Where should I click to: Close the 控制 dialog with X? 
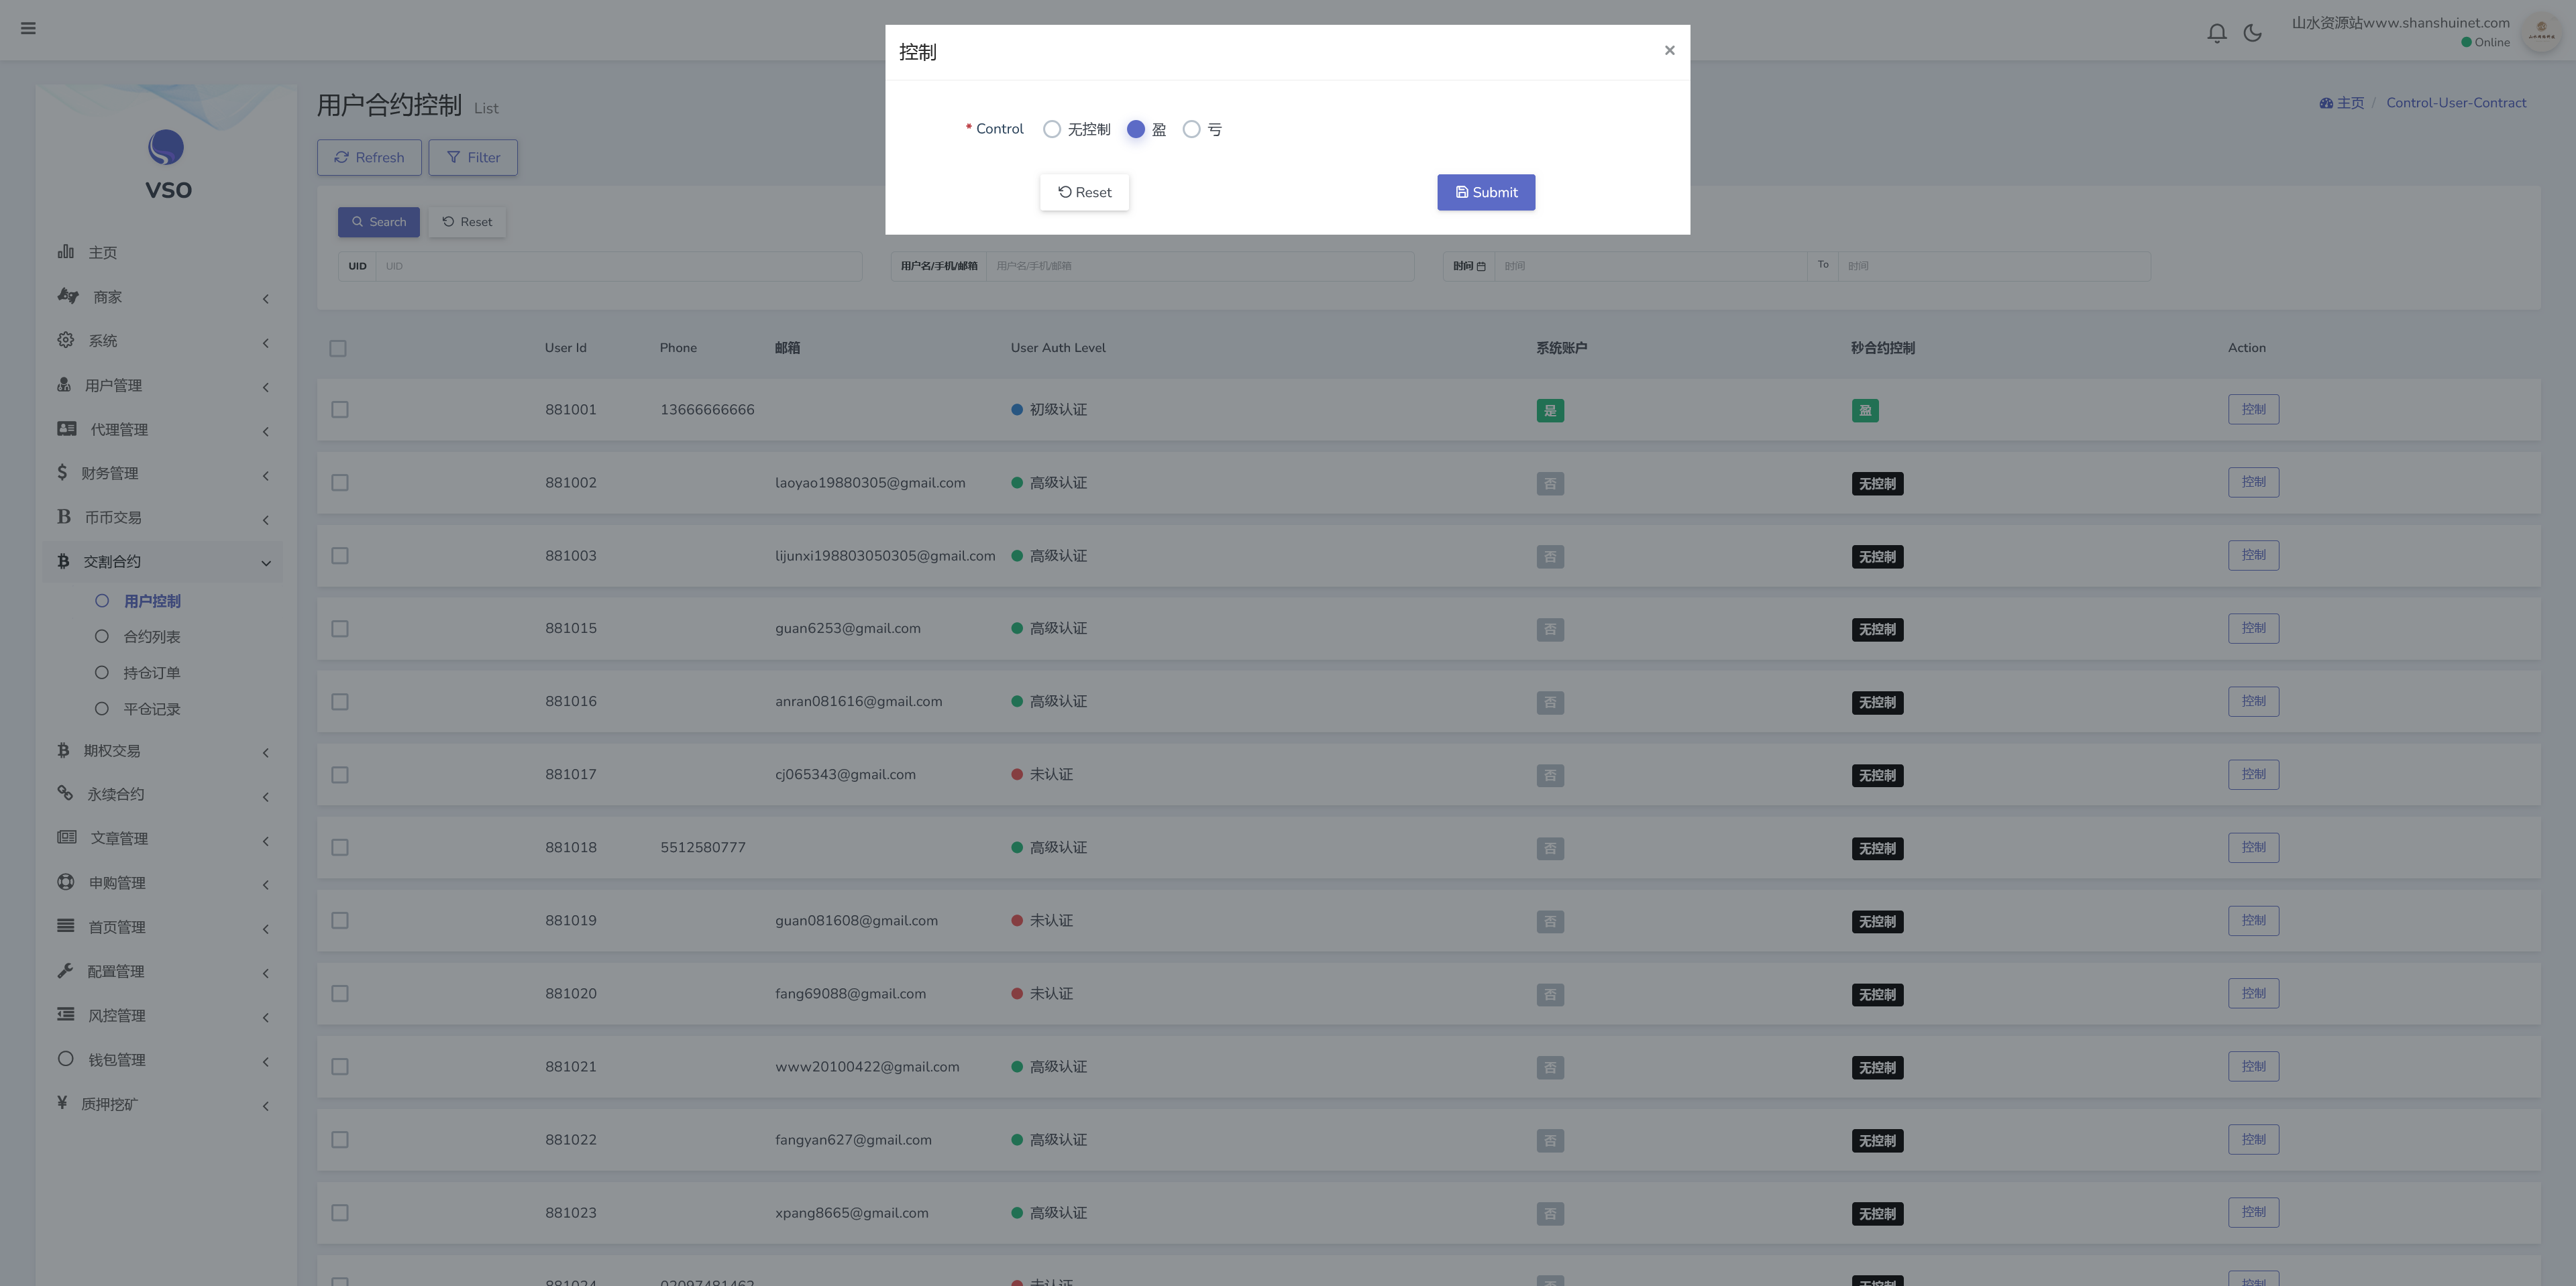(1669, 51)
